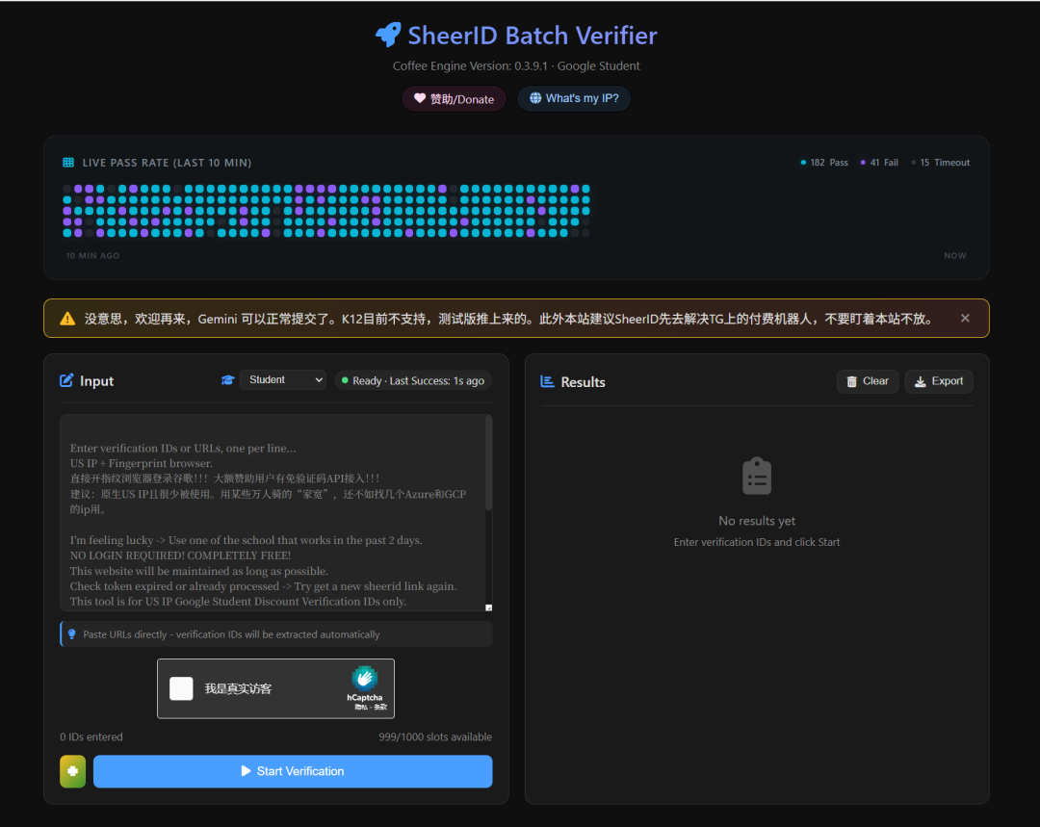This screenshot has width=1040, height=827.
Task: Click the hCaptcha logo
Action: 364,679
